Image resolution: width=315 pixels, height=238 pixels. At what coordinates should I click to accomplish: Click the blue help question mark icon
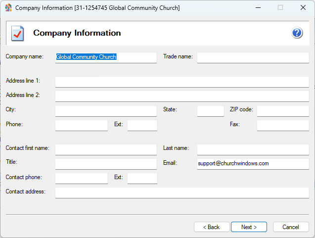tap(297, 33)
